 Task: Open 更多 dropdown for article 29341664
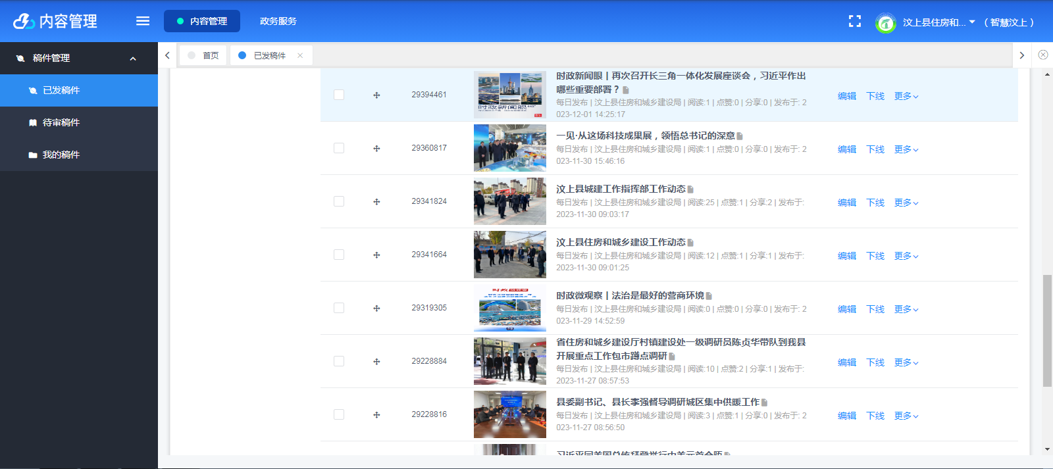[906, 256]
